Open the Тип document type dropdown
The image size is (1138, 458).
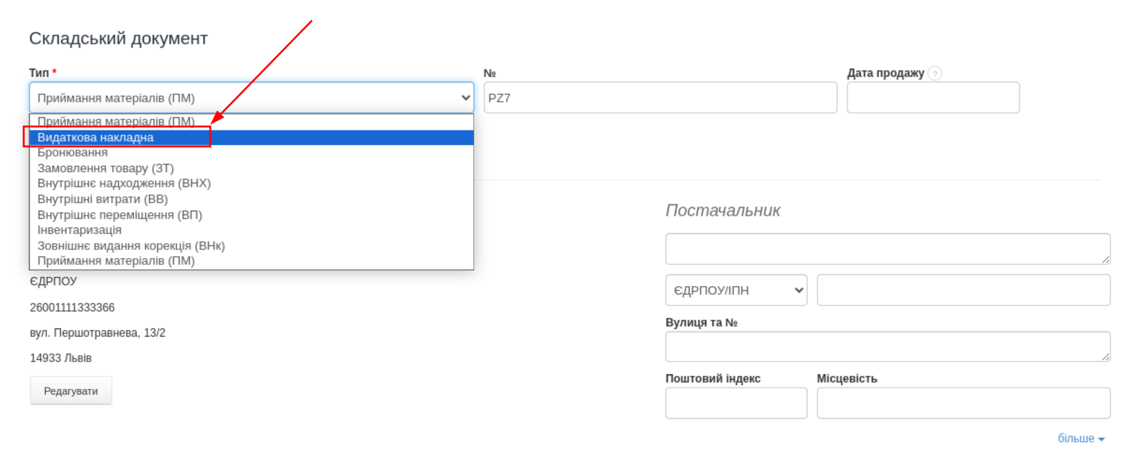[x=251, y=98]
